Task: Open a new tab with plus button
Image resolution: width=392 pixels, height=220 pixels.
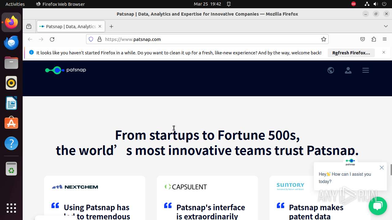Action: click(111, 27)
